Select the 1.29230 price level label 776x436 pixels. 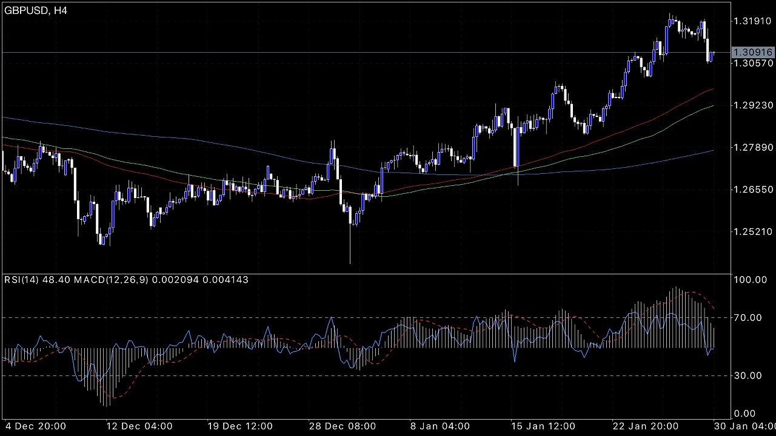coord(753,105)
